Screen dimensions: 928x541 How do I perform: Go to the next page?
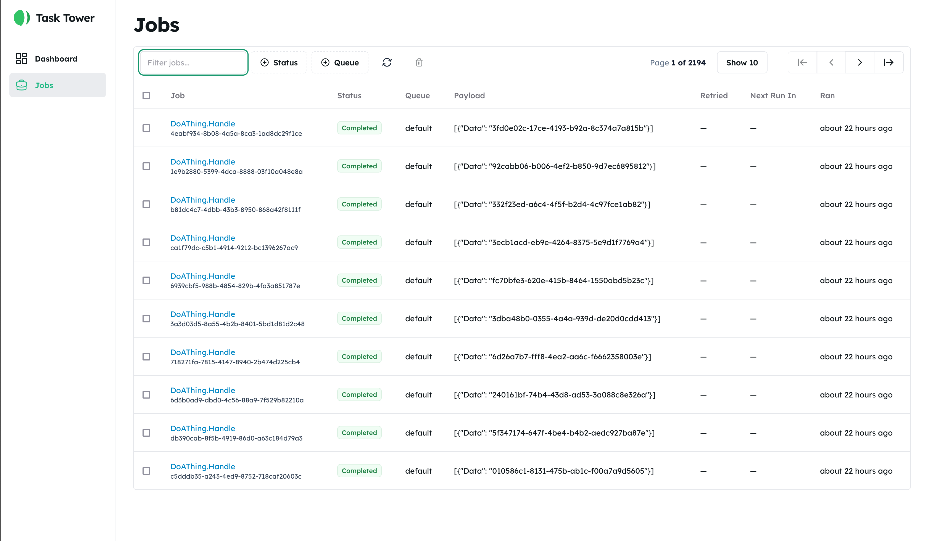(860, 63)
